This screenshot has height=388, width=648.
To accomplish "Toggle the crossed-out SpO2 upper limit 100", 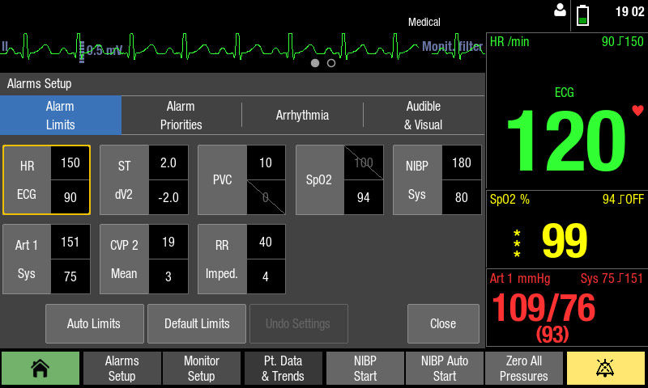I will click(364, 162).
